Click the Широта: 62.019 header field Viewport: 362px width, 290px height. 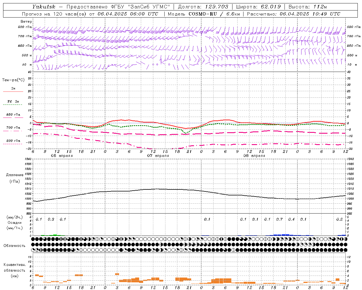(258, 7)
